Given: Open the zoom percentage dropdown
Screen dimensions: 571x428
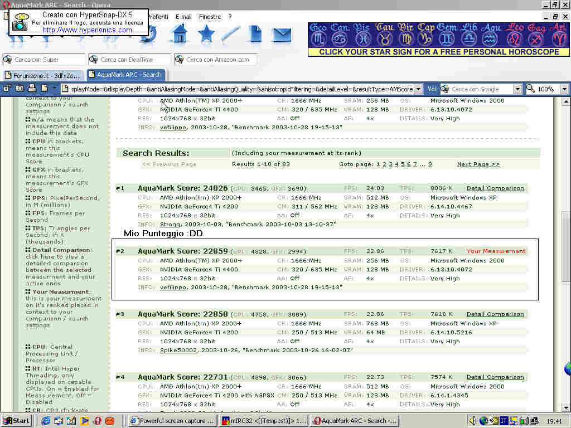Looking at the screenshot, I should click(x=564, y=89).
